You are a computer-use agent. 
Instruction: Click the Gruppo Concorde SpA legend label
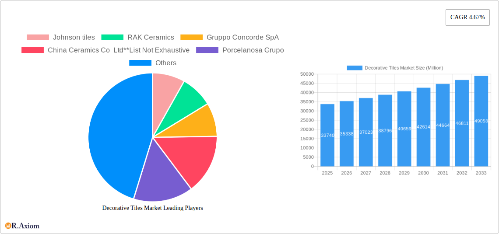(243, 37)
